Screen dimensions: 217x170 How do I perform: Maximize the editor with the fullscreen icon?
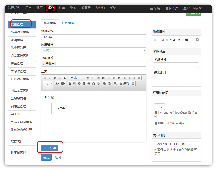click(x=133, y=83)
